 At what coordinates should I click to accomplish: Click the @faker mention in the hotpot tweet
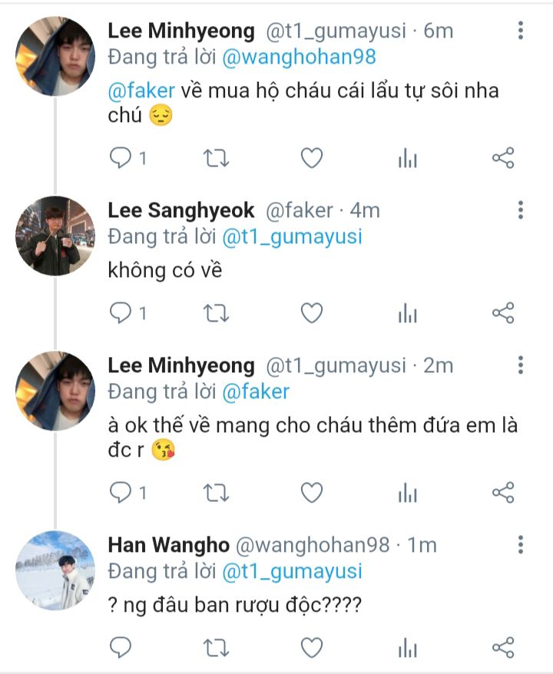[x=141, y=91]
